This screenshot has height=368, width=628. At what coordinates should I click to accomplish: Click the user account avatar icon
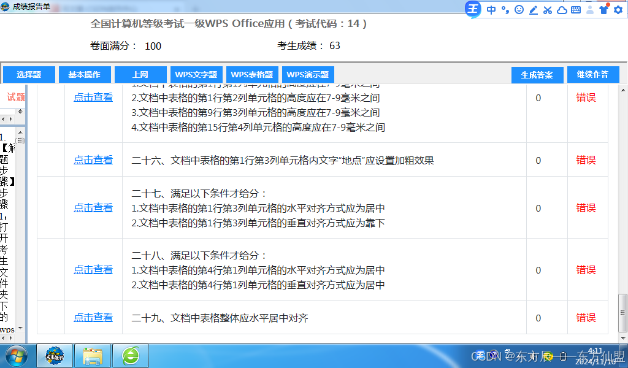(590, 10)
